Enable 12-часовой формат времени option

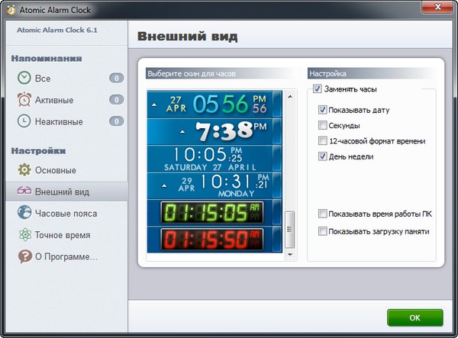[324, 141]
